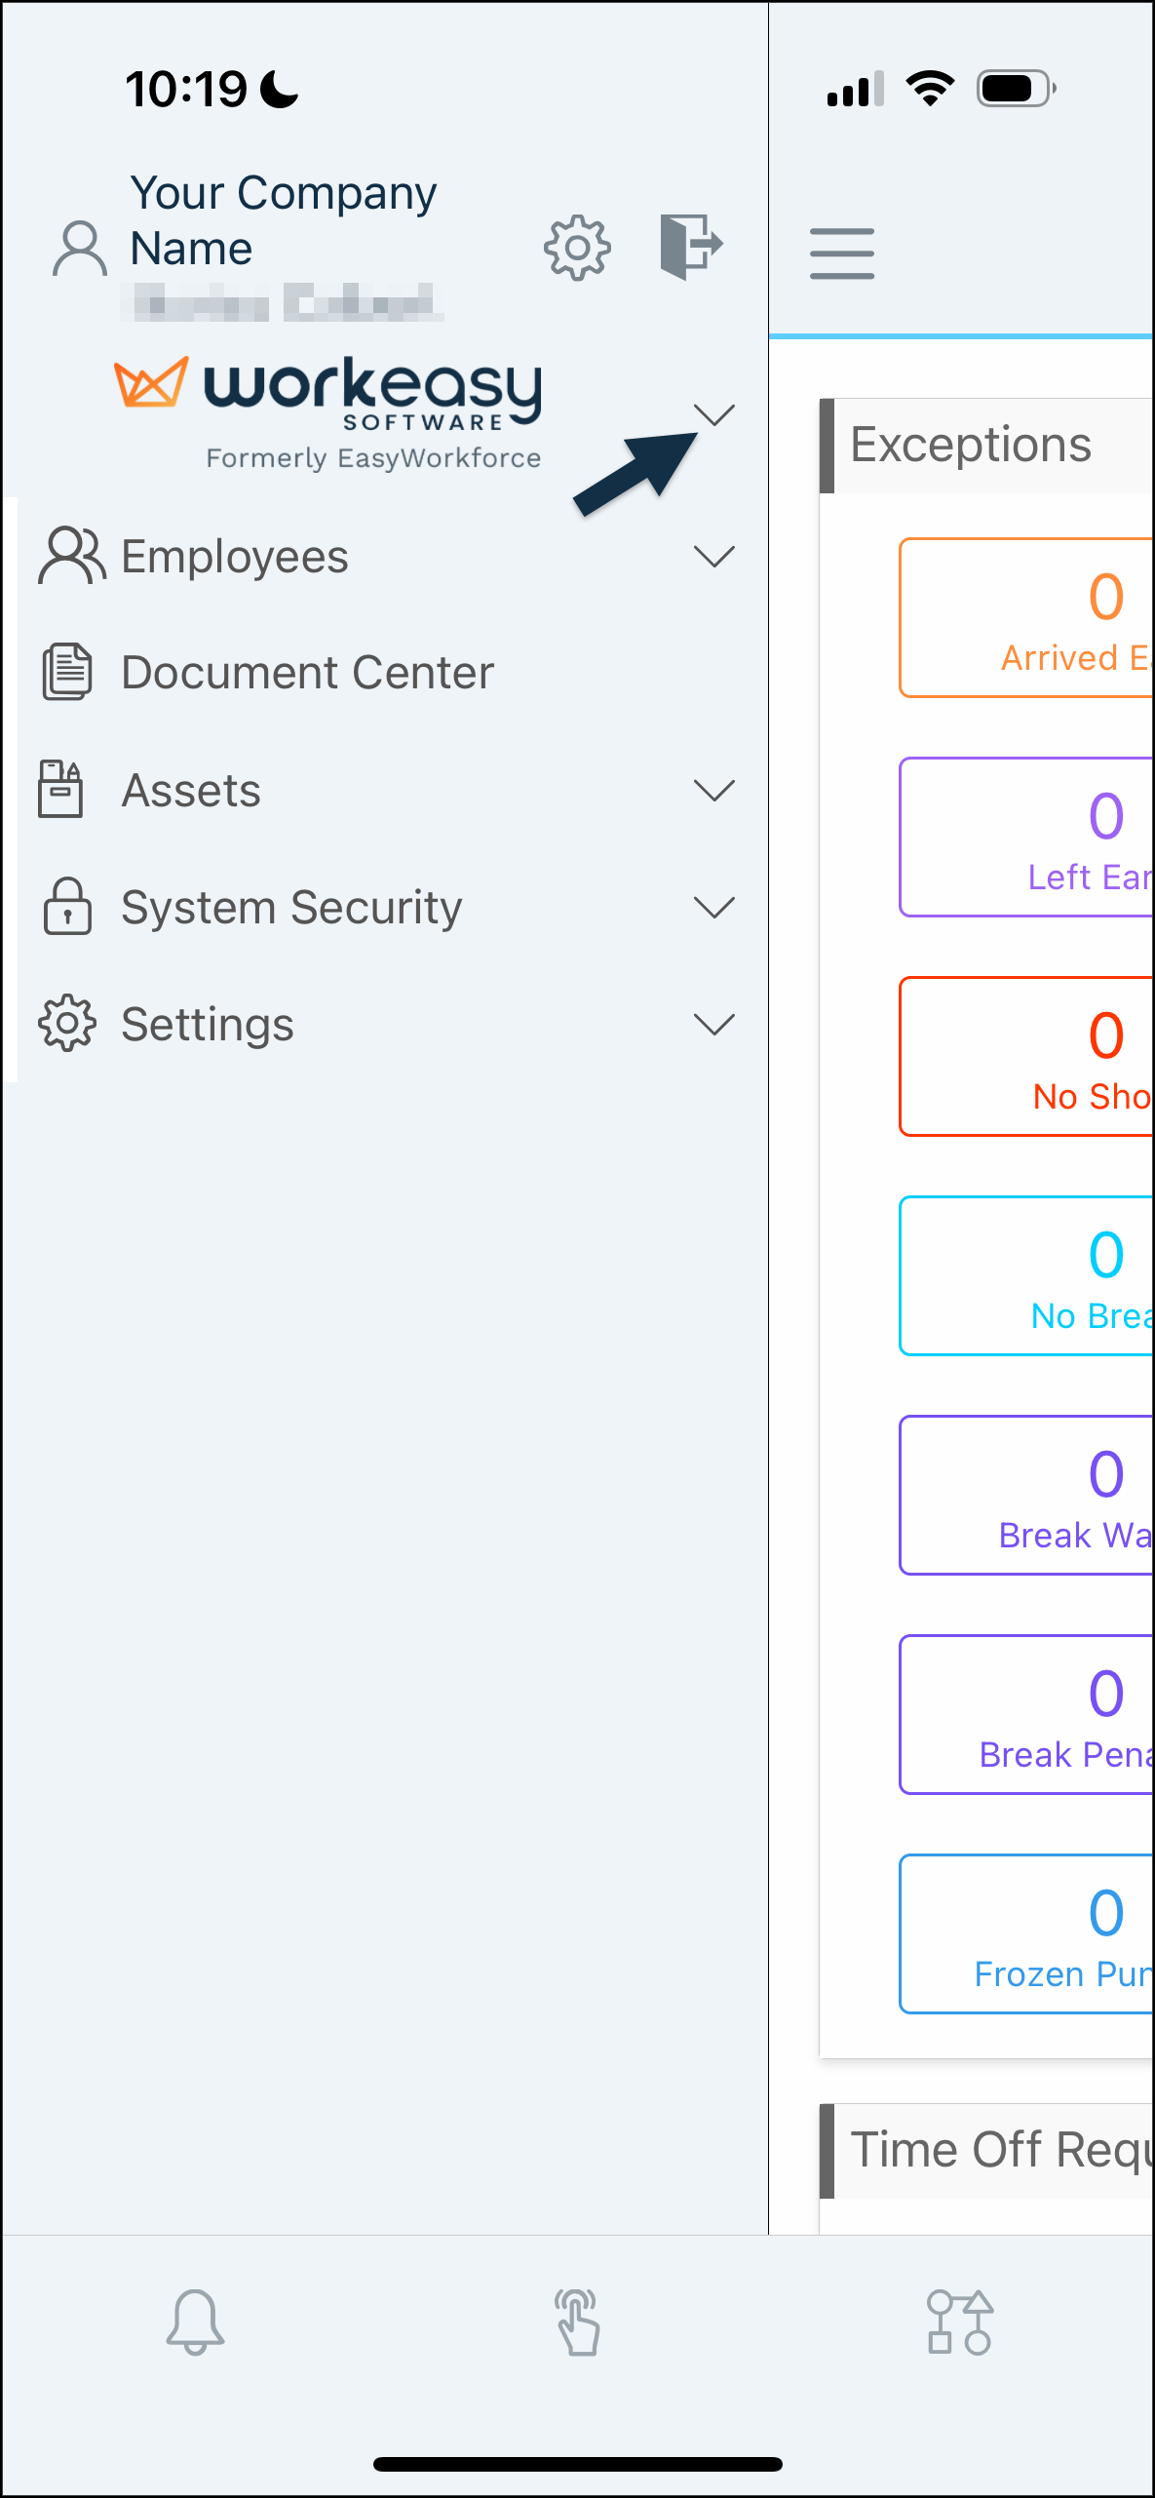Screen dimensions: 1155x2498
Task: Click the Document Center page icon
Action: click(66, 672)
